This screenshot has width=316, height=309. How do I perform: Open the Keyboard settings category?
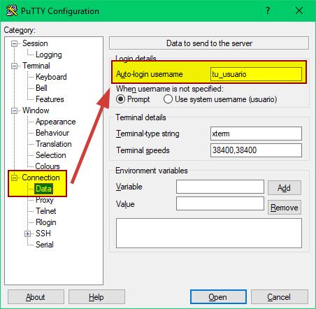click(x=51, y=77)
